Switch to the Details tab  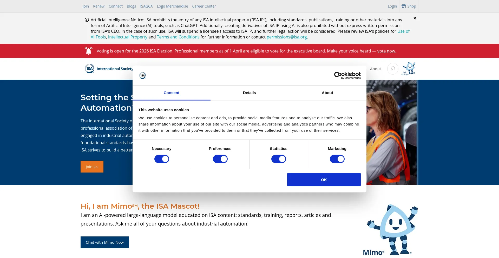(x=249, y=93)
